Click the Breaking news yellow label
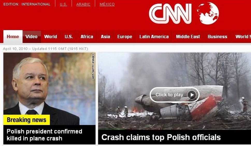 tap(27, 120)
